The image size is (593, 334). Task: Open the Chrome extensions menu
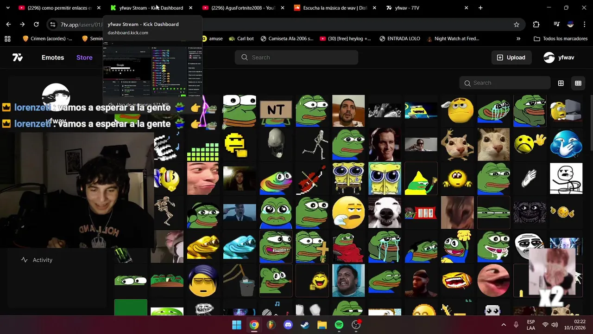[536, 25]
